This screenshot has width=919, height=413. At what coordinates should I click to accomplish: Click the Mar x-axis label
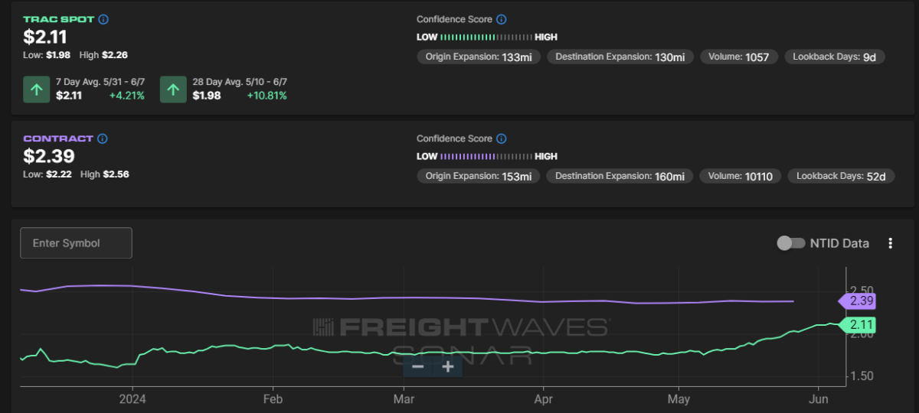[x=404, y=398]
